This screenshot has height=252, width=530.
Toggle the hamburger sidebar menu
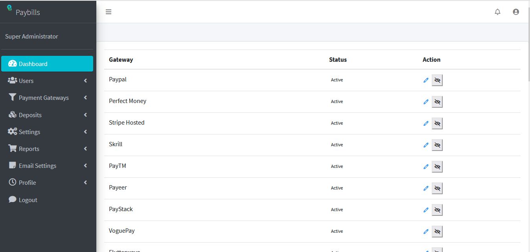109,12
